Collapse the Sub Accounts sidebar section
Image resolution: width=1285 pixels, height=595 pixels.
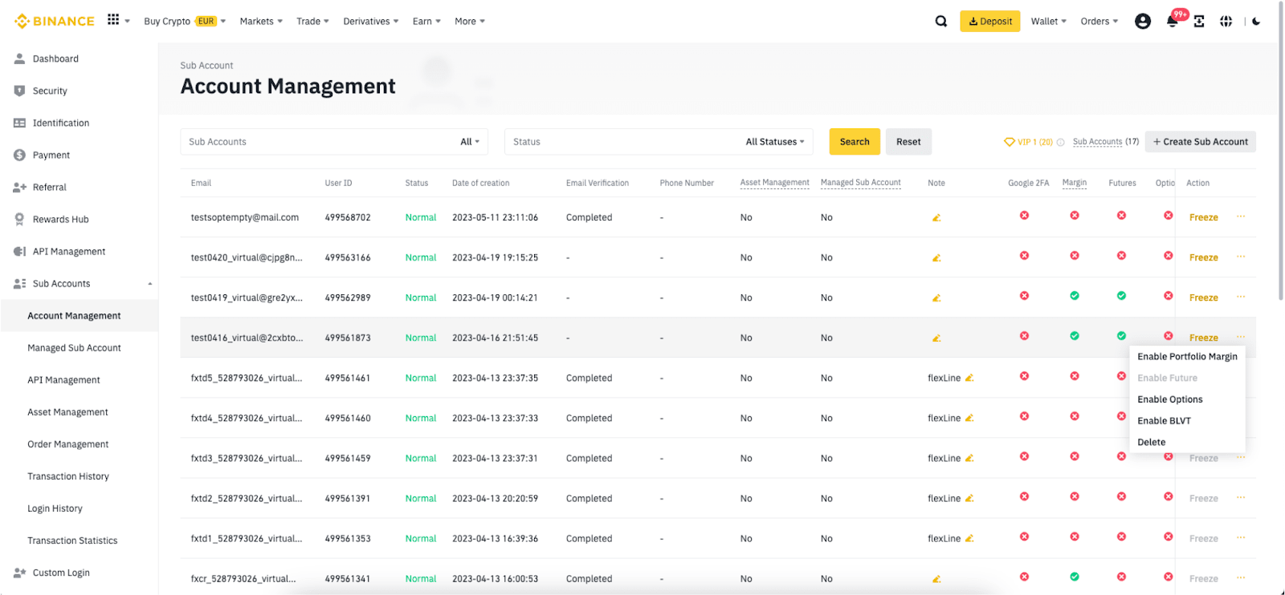[x=149, y=284]
